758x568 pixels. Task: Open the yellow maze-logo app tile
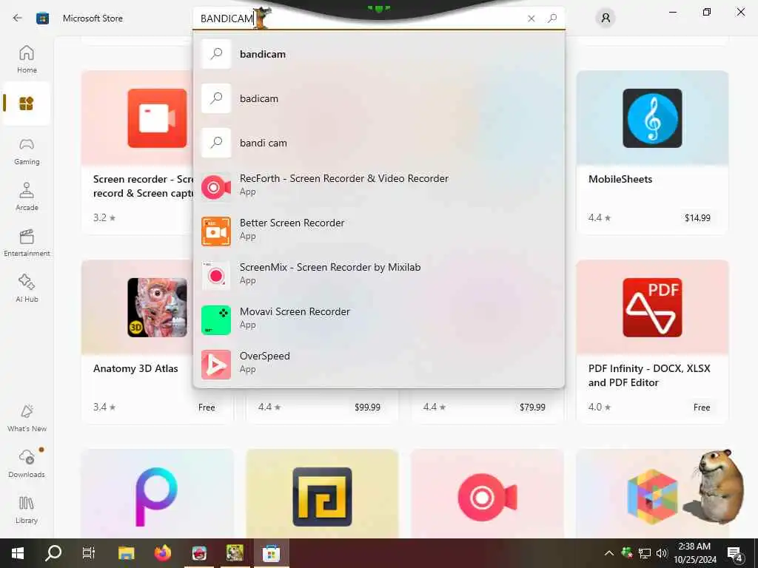[322, 493]
